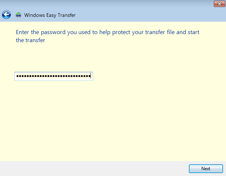
Task: Click the word "password" in the heading
Action: (53, 33)
